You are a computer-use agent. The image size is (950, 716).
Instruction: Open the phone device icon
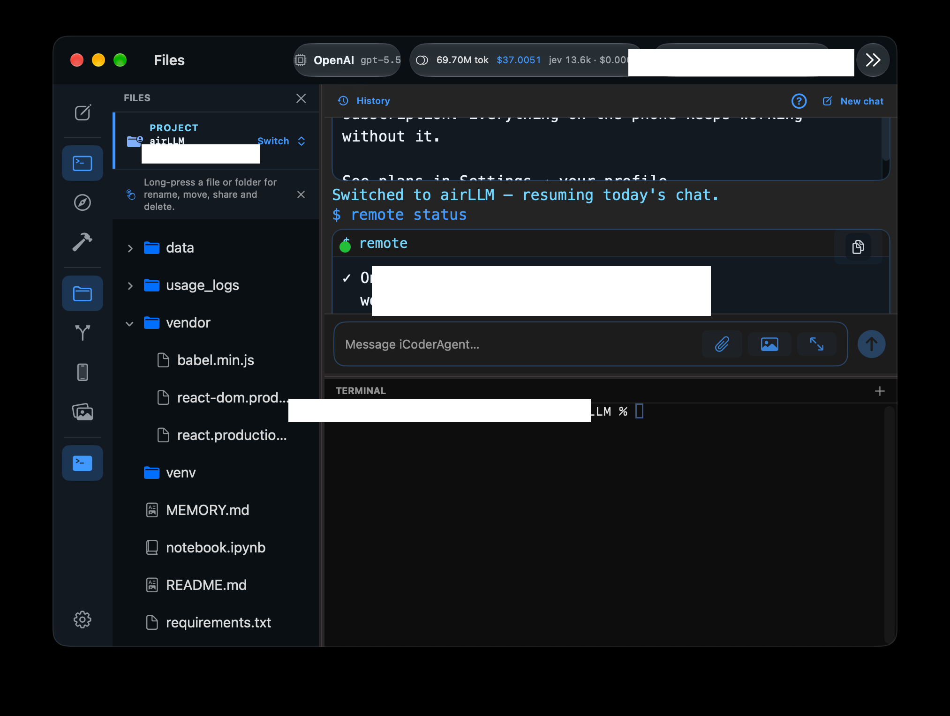coord(83,372)
